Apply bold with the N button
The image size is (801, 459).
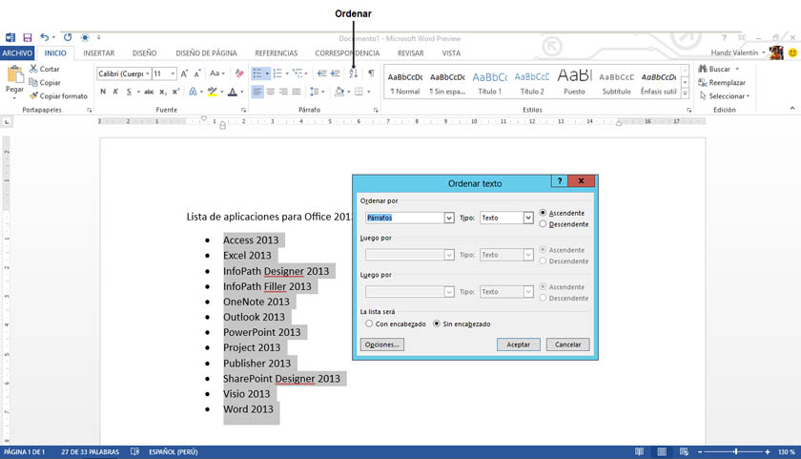(x=102, y=93)
